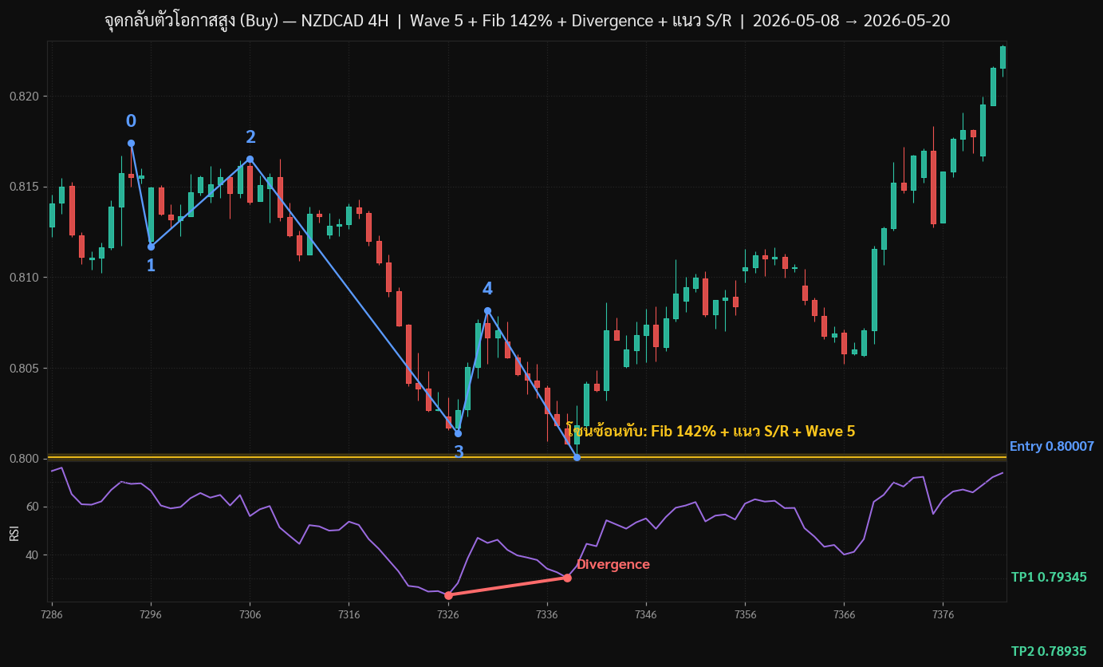Click the x-axis tick 7356
This screenshot has height=667, width=1103.
(745, 615)
